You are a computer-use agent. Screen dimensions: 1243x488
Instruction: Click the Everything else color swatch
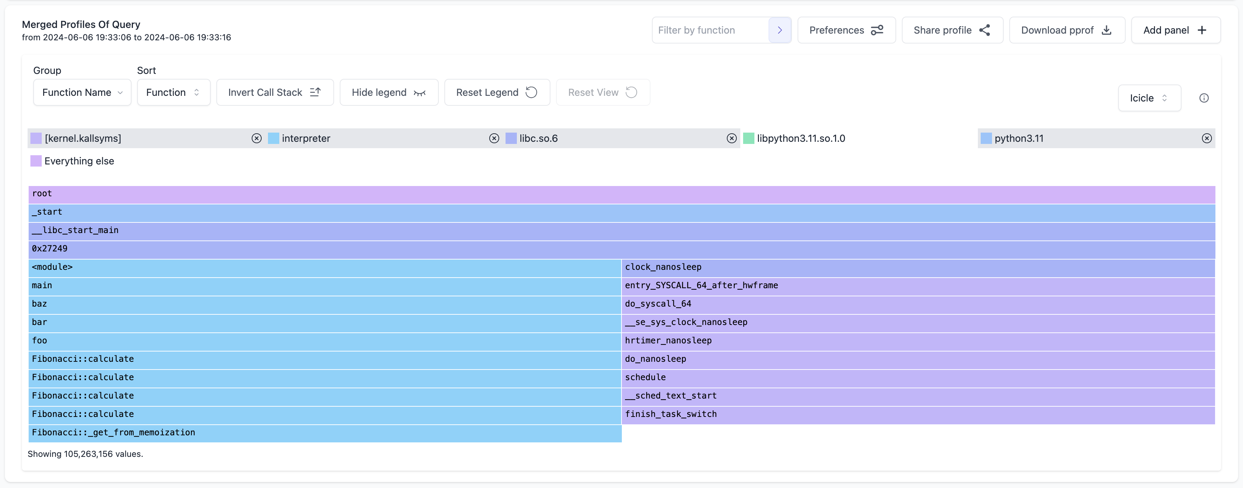click(36, 161)
